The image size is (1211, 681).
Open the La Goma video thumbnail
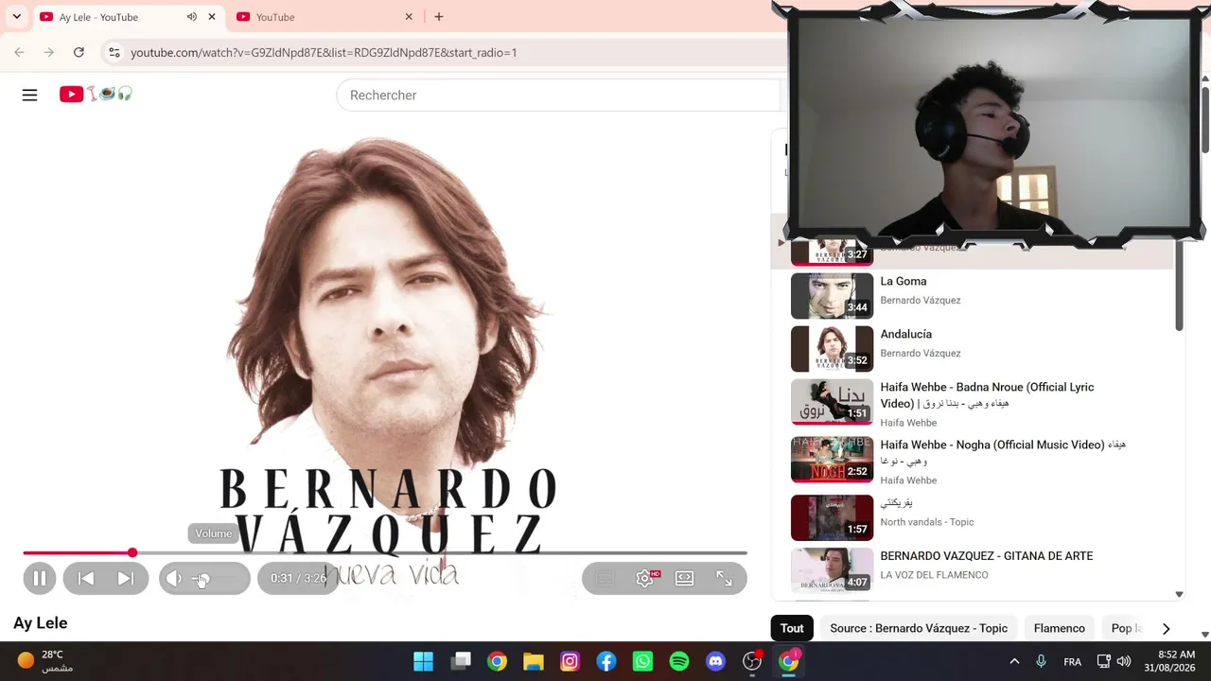(x=832, y=296)
